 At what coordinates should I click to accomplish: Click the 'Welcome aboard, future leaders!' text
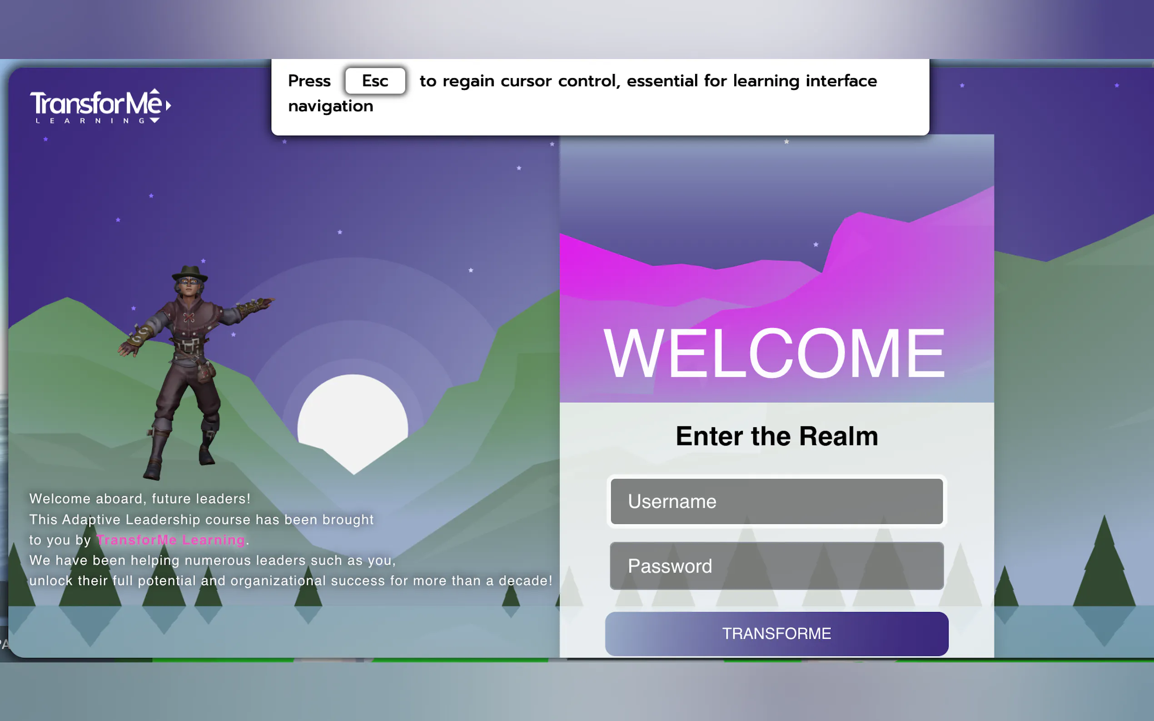tap(140, 499)
